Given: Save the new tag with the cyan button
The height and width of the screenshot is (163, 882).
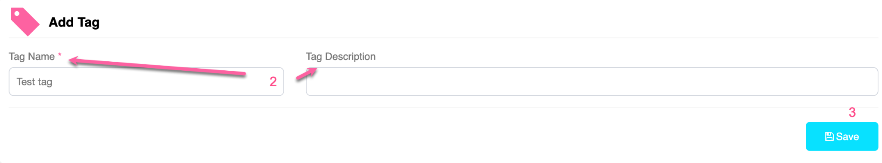Looking at the screenshot, I should coord(842,136).
